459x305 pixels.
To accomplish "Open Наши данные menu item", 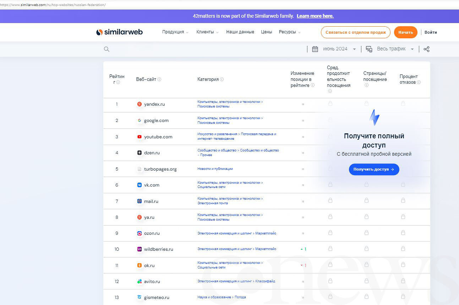I will tap(240, 32).
